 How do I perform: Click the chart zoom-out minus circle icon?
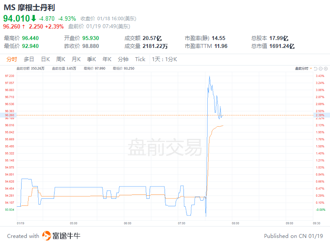(320, 69)
